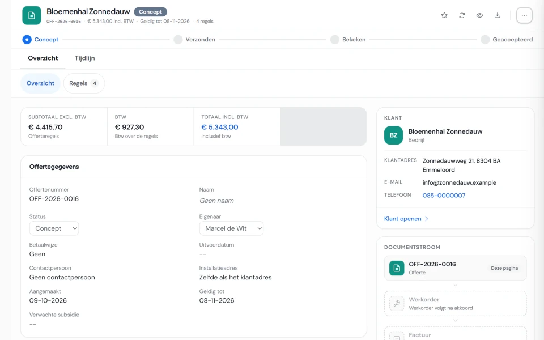Image resolution: width=544 pixels, height=340 pixels.
Task: Click the download icon in header
Action: click(x=497, y=15)
